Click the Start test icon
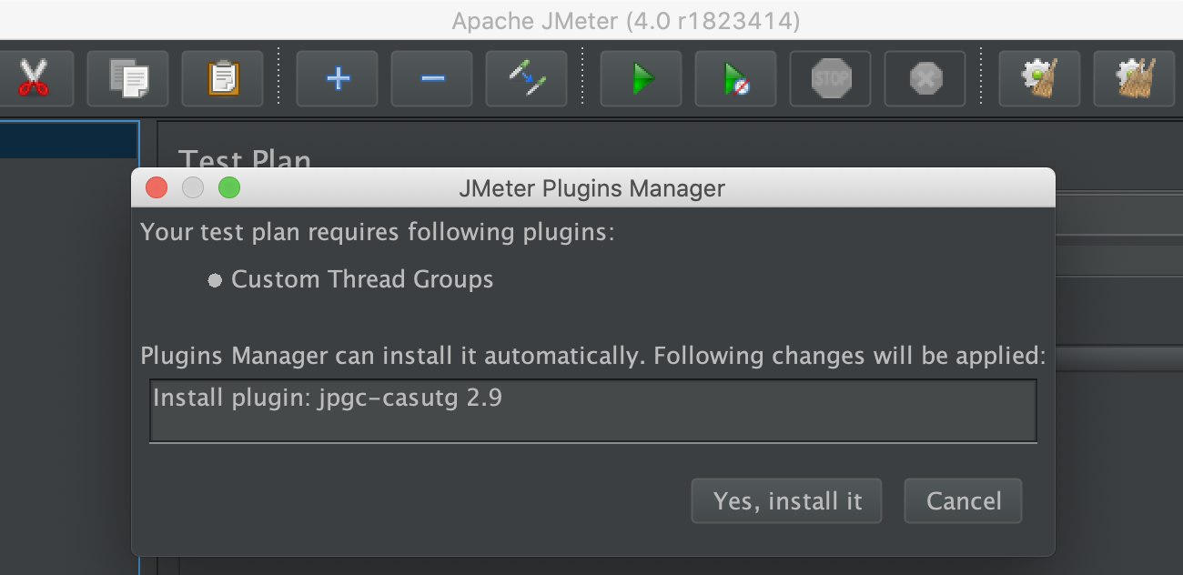Image resolution: width=1183 pixels, height=575 pixels. [641, 78]
